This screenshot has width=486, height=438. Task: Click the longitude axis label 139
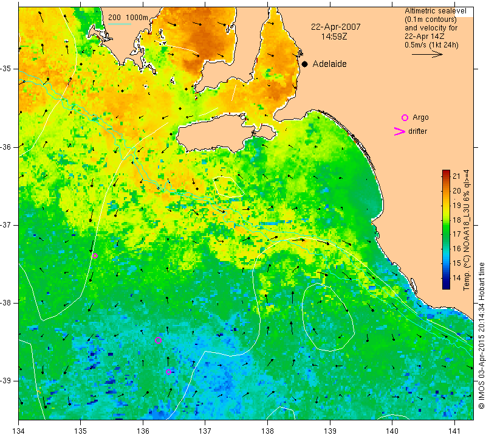(x=330, y=431)
